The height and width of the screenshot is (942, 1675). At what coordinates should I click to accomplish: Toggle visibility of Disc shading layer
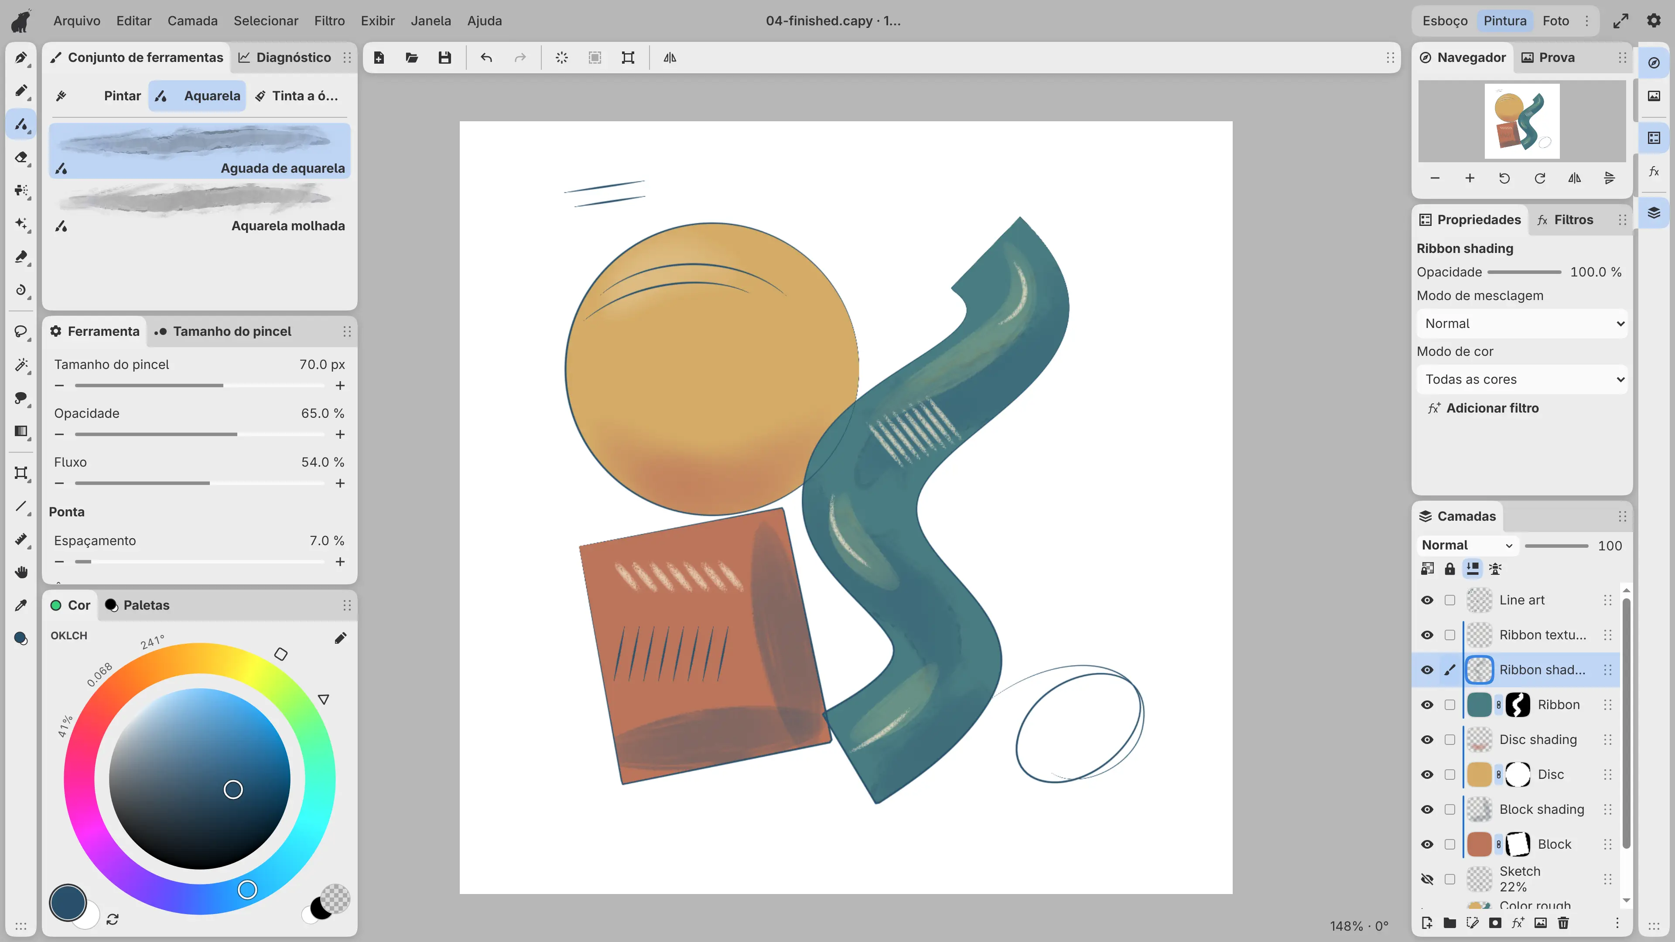[1427, 740]
